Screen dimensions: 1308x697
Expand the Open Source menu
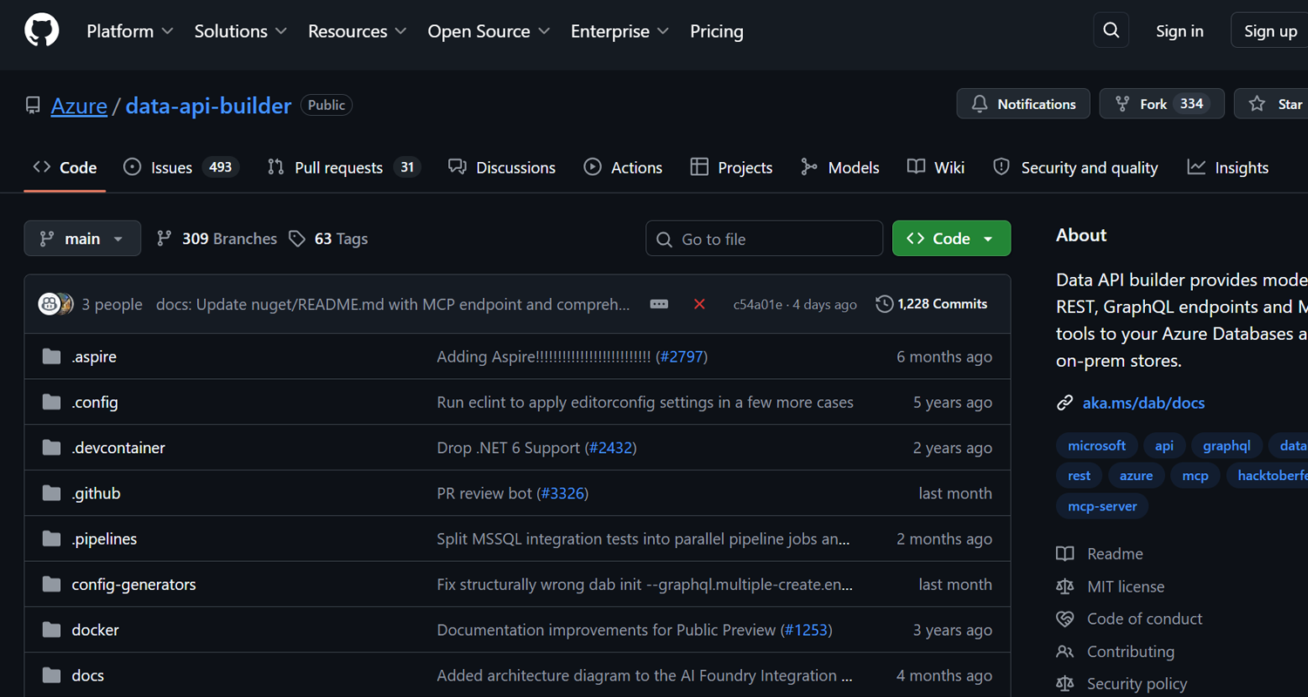488,30
